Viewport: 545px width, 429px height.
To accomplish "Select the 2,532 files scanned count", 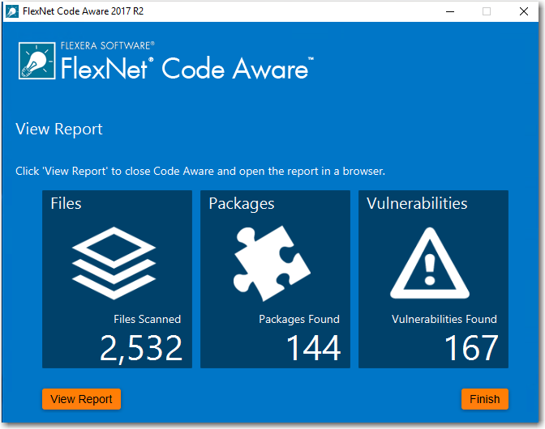I will point(141,348).
